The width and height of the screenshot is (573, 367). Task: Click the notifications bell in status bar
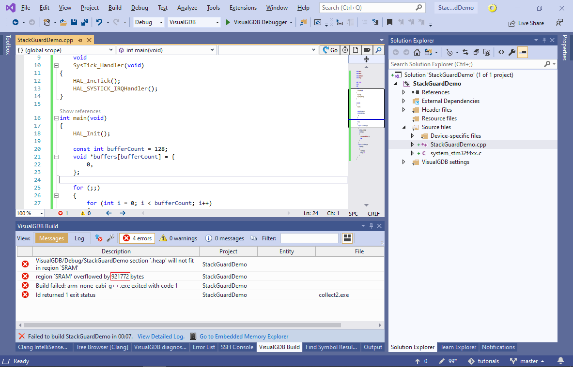pos(560,361)
